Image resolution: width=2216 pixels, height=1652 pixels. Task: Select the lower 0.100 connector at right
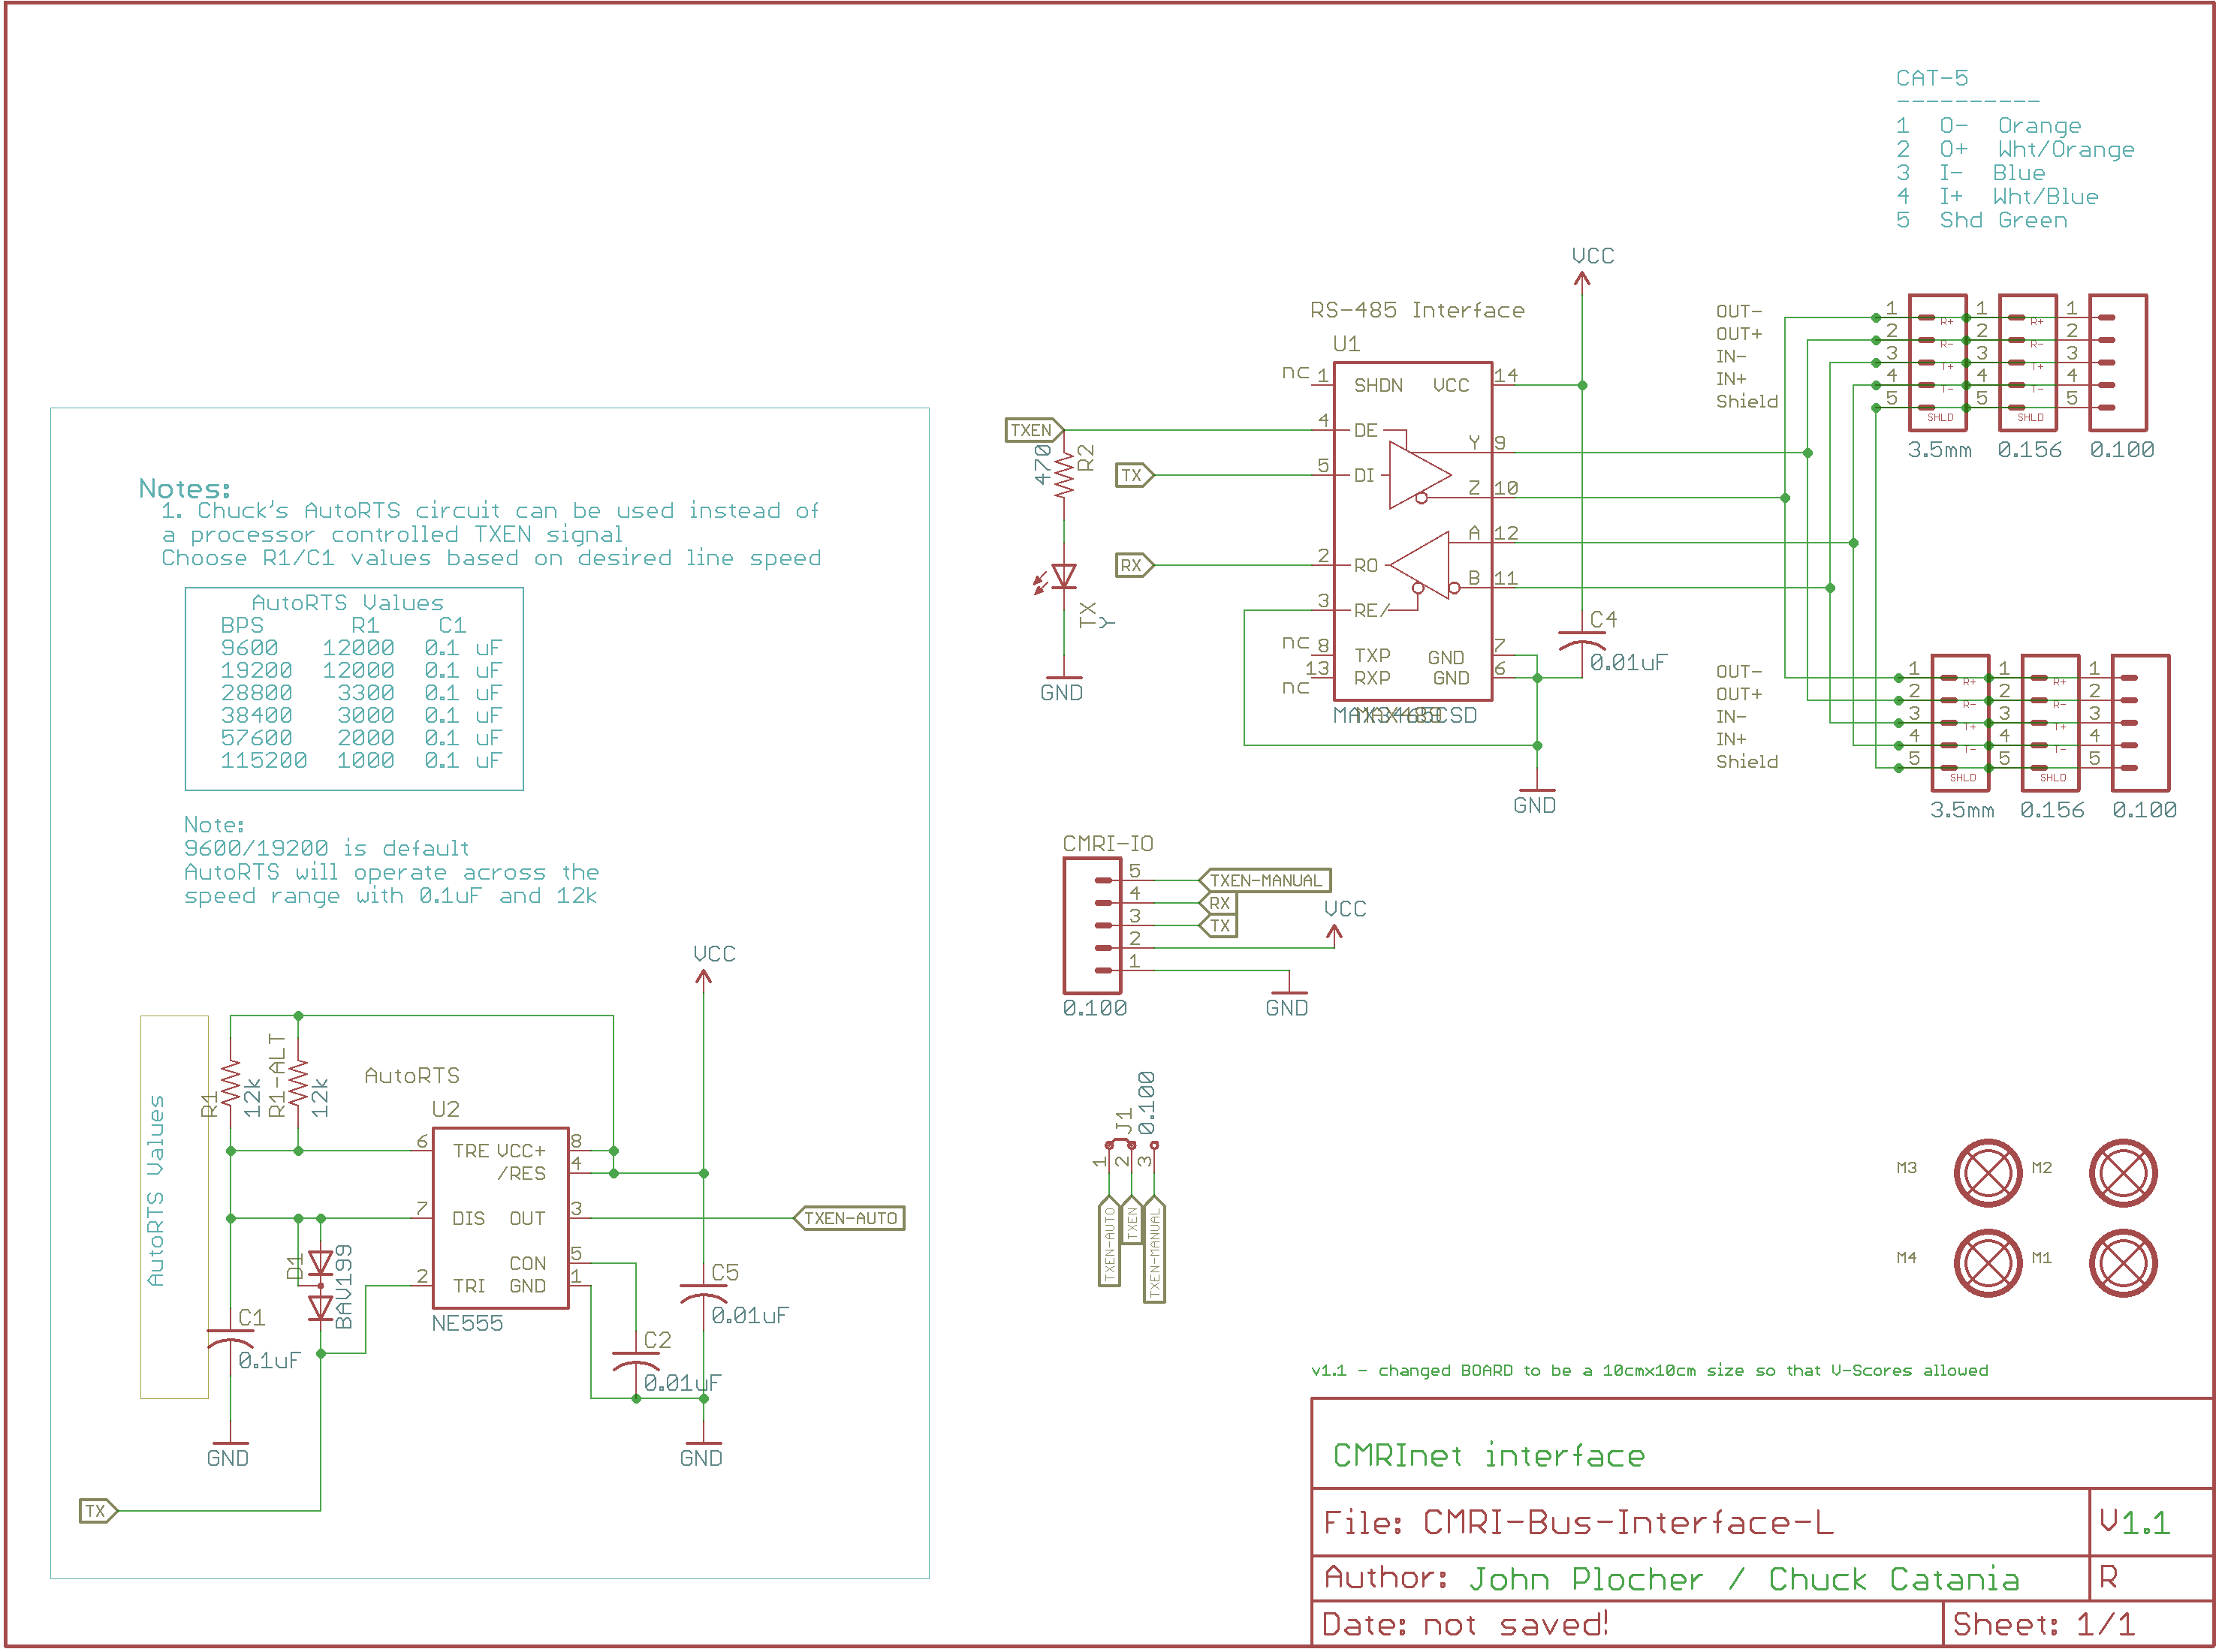2140,723
